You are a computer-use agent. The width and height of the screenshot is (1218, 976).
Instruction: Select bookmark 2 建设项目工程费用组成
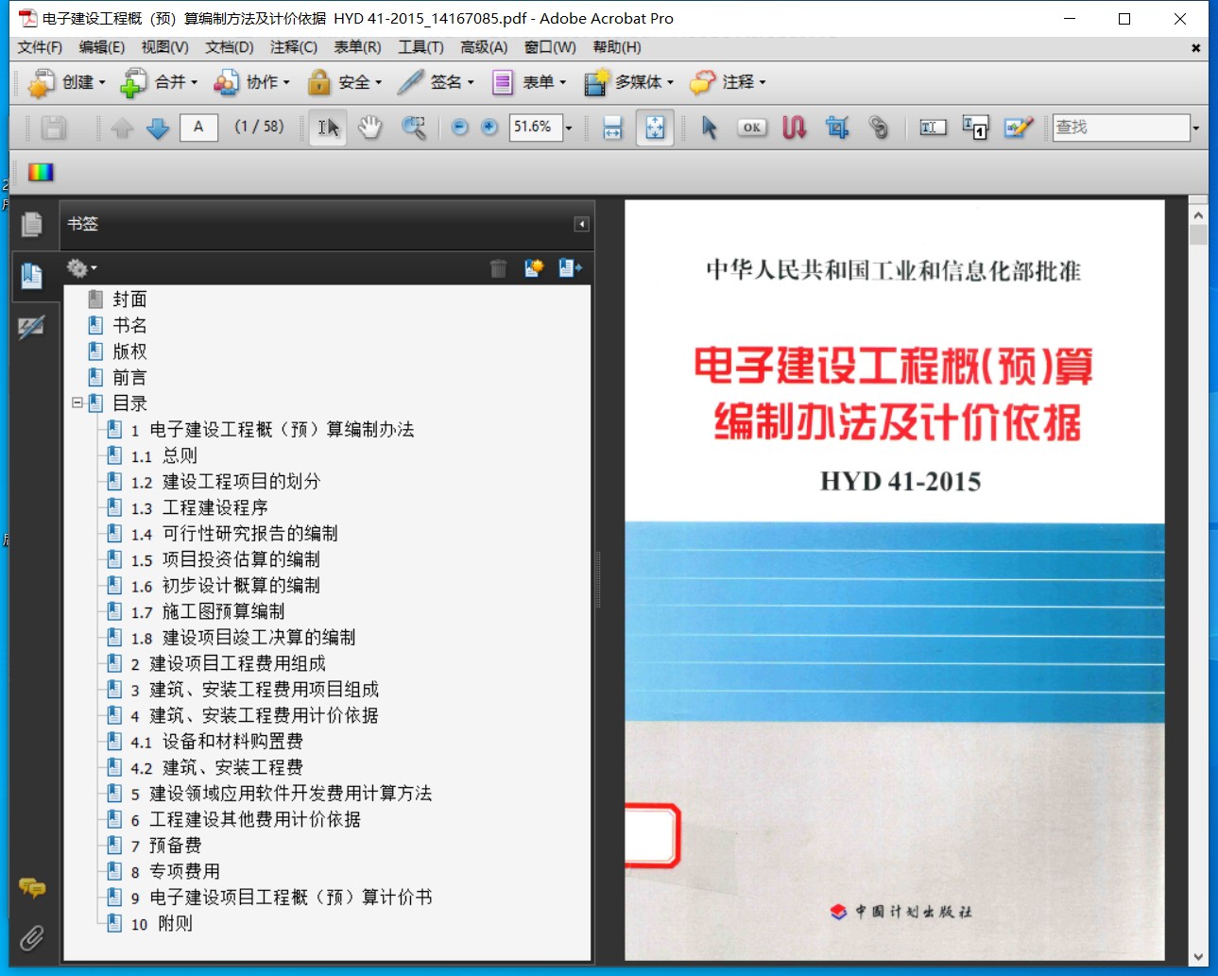[227, 663]
